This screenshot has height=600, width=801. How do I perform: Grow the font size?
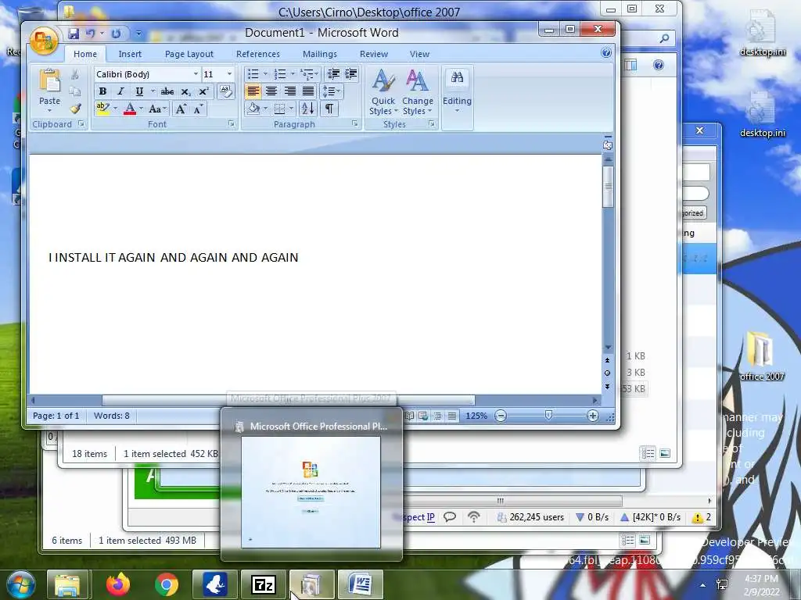click(181, 109)
